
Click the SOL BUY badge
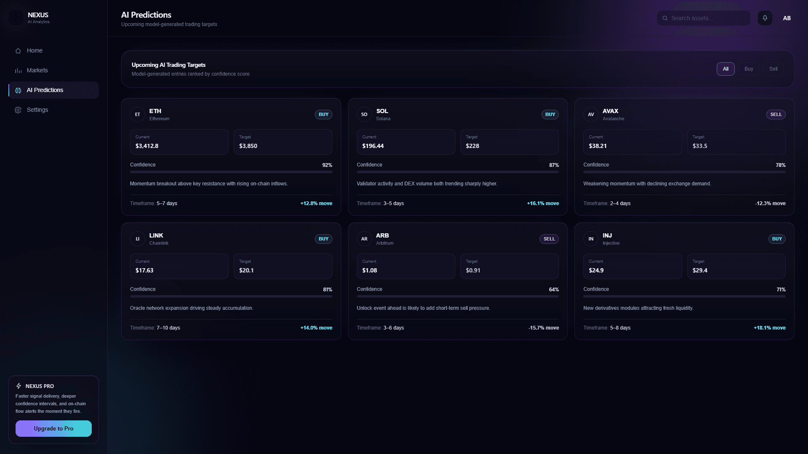coord(550,114)
